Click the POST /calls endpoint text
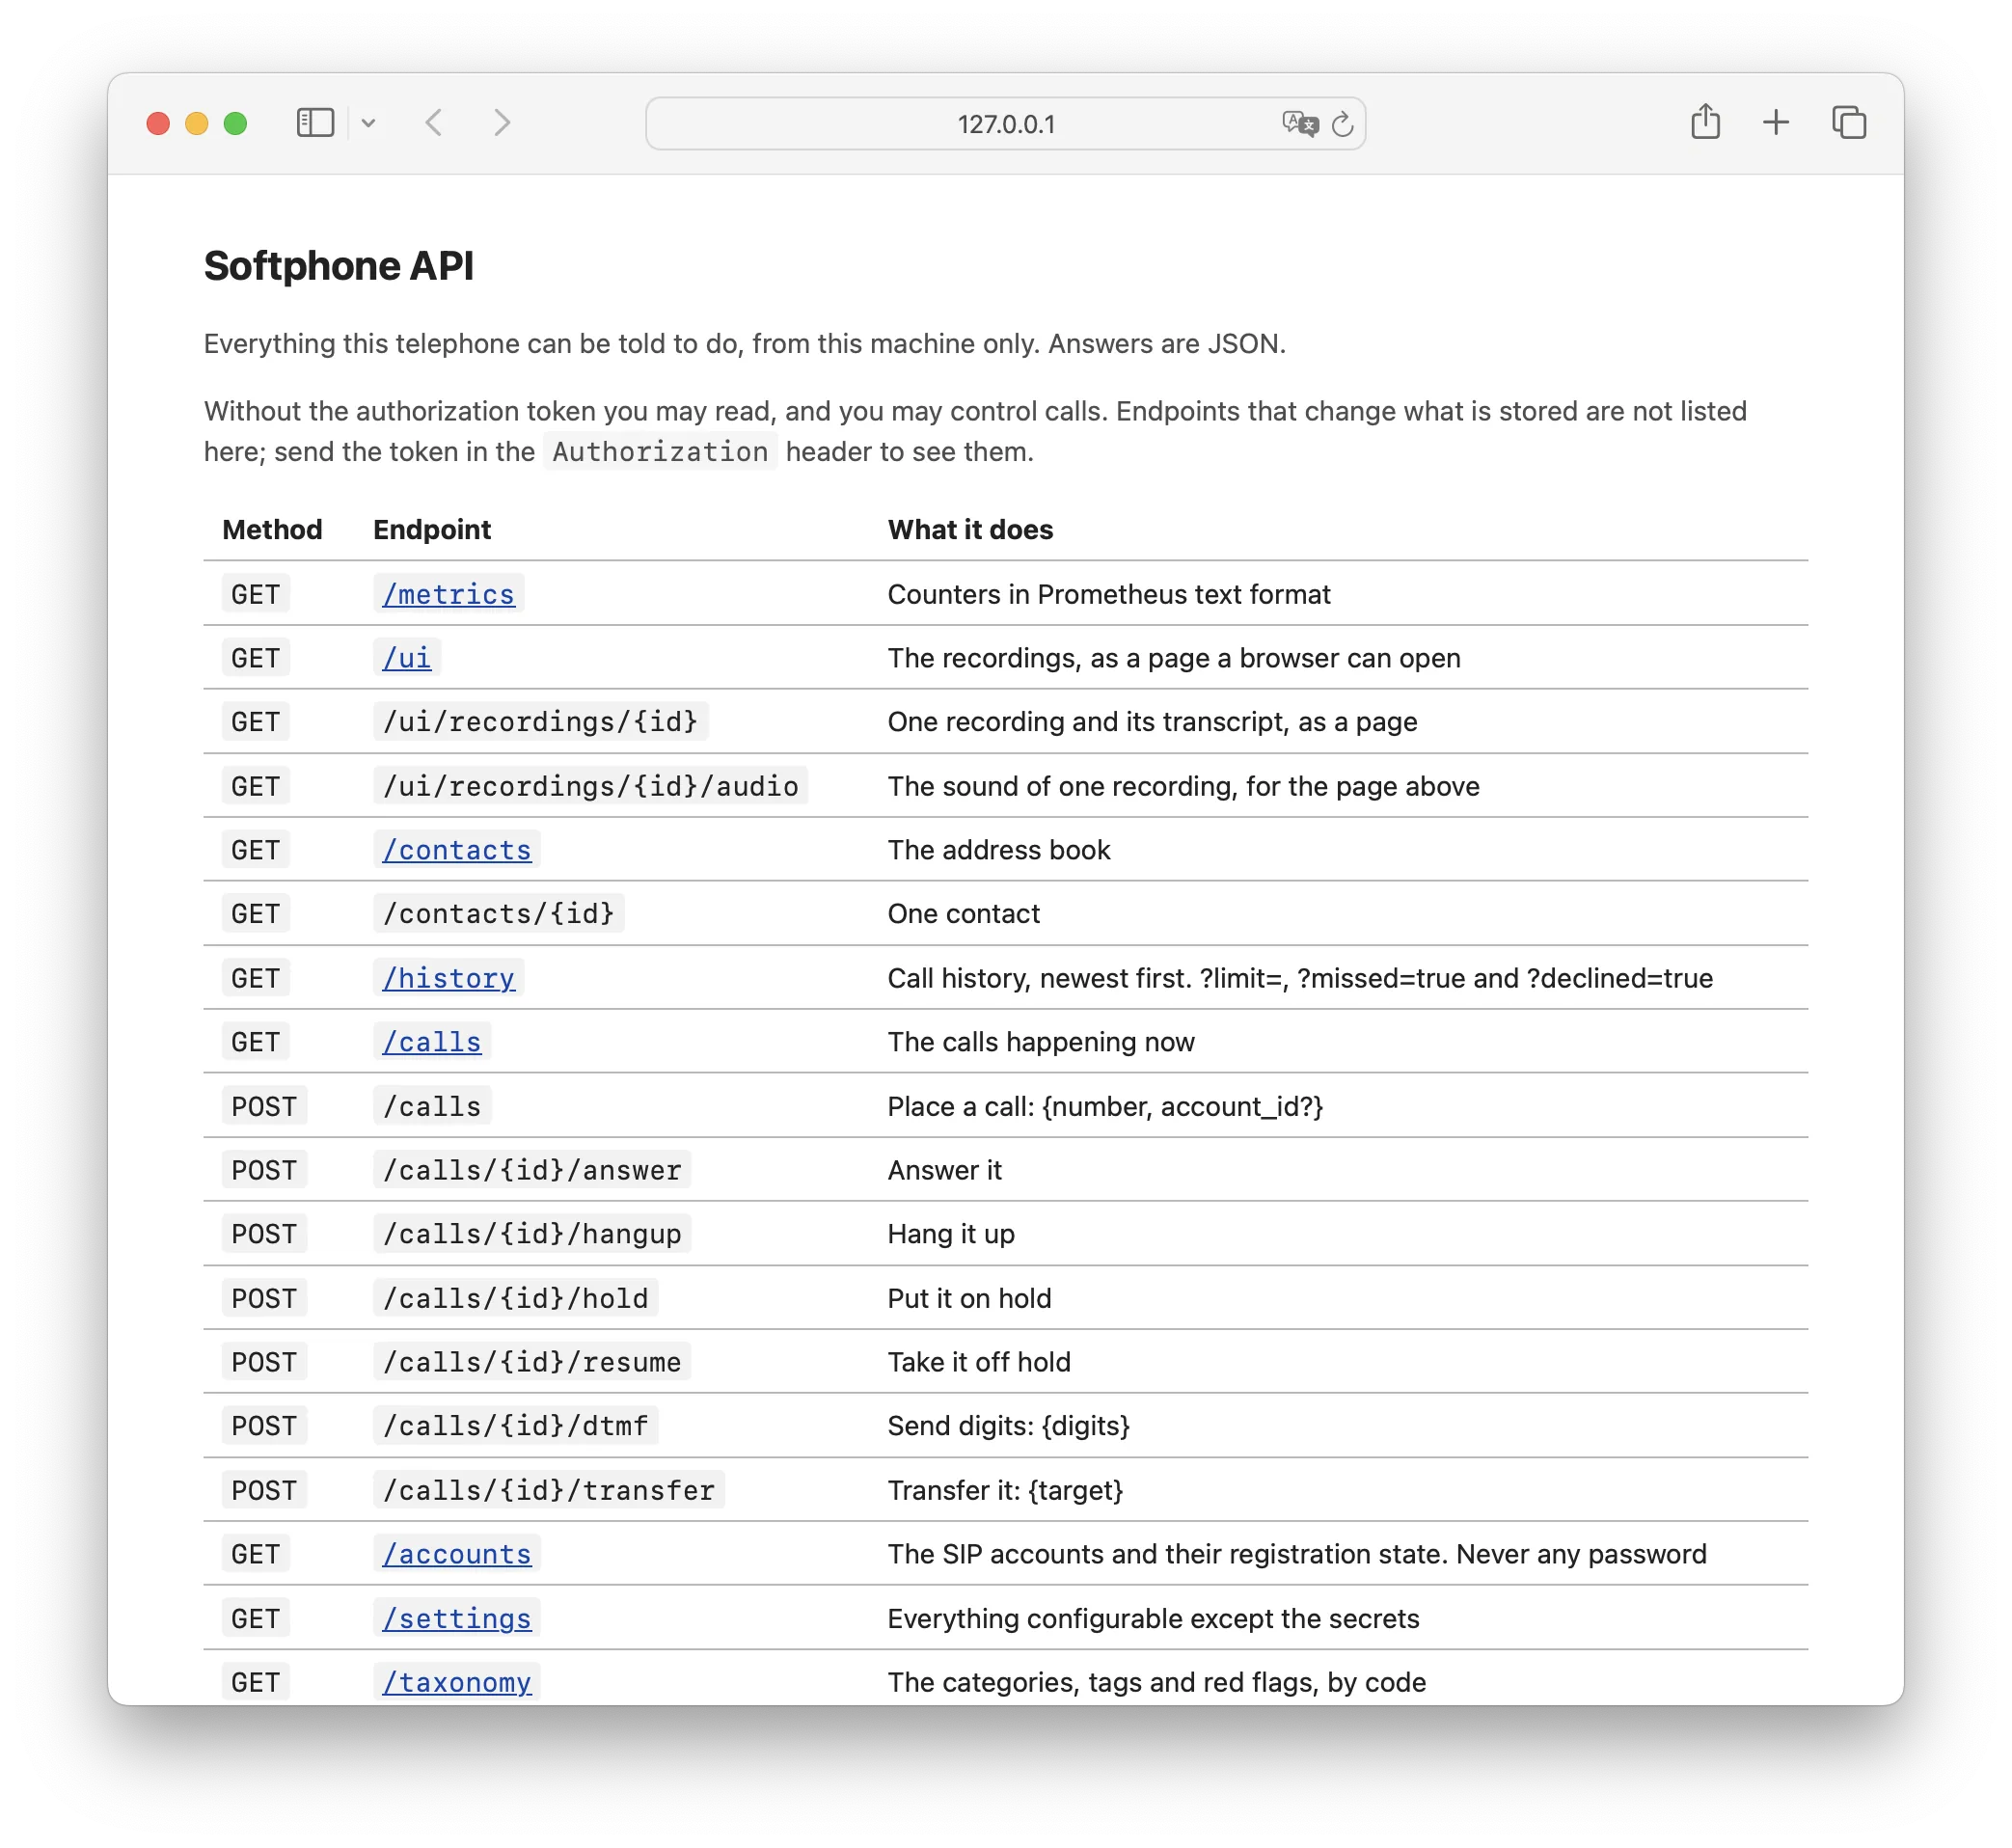Viewport: 2012px width, 1848px height. tap(432, 1106)
